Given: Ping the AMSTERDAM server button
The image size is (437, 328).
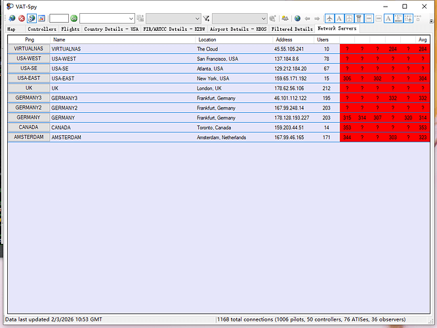Looking at the screenshot, I should pyautogui.click(x=28, y=138).
